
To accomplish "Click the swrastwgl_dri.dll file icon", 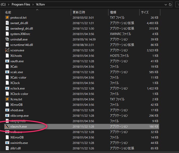I will tap(7, 29).
